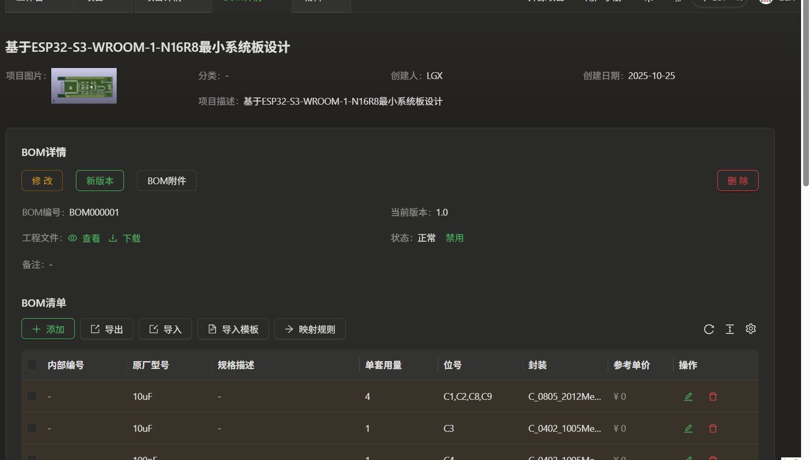Edit the C1,C2,C8,C9 row with pencil icon
The height and width of the screenshot is (460, 811).
689,397
